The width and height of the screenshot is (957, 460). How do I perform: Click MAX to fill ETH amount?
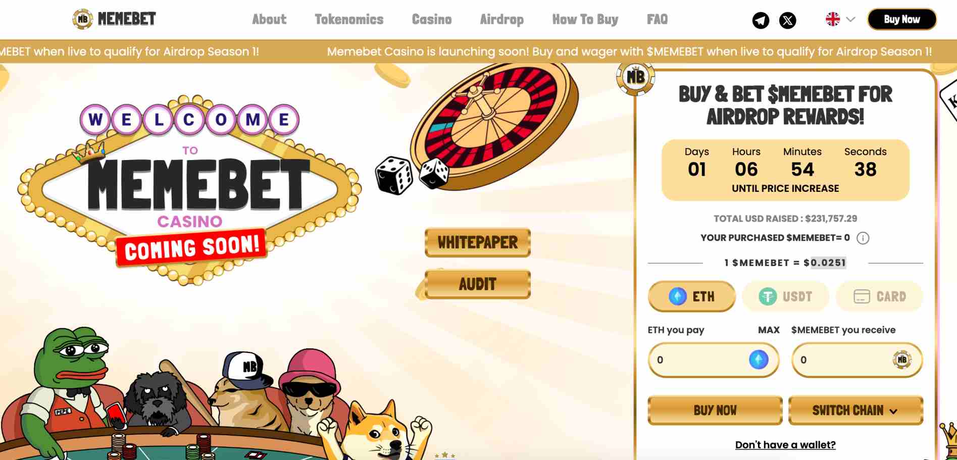tap(769, 330)
